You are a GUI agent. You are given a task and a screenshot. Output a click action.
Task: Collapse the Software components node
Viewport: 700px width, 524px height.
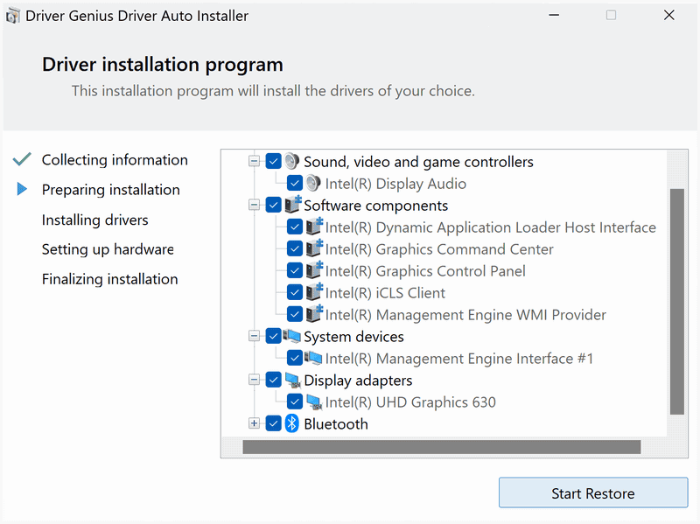(x=254, y=205)
